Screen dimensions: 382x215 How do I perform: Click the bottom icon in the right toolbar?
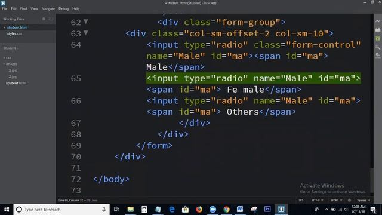click(x=378, y=56)
